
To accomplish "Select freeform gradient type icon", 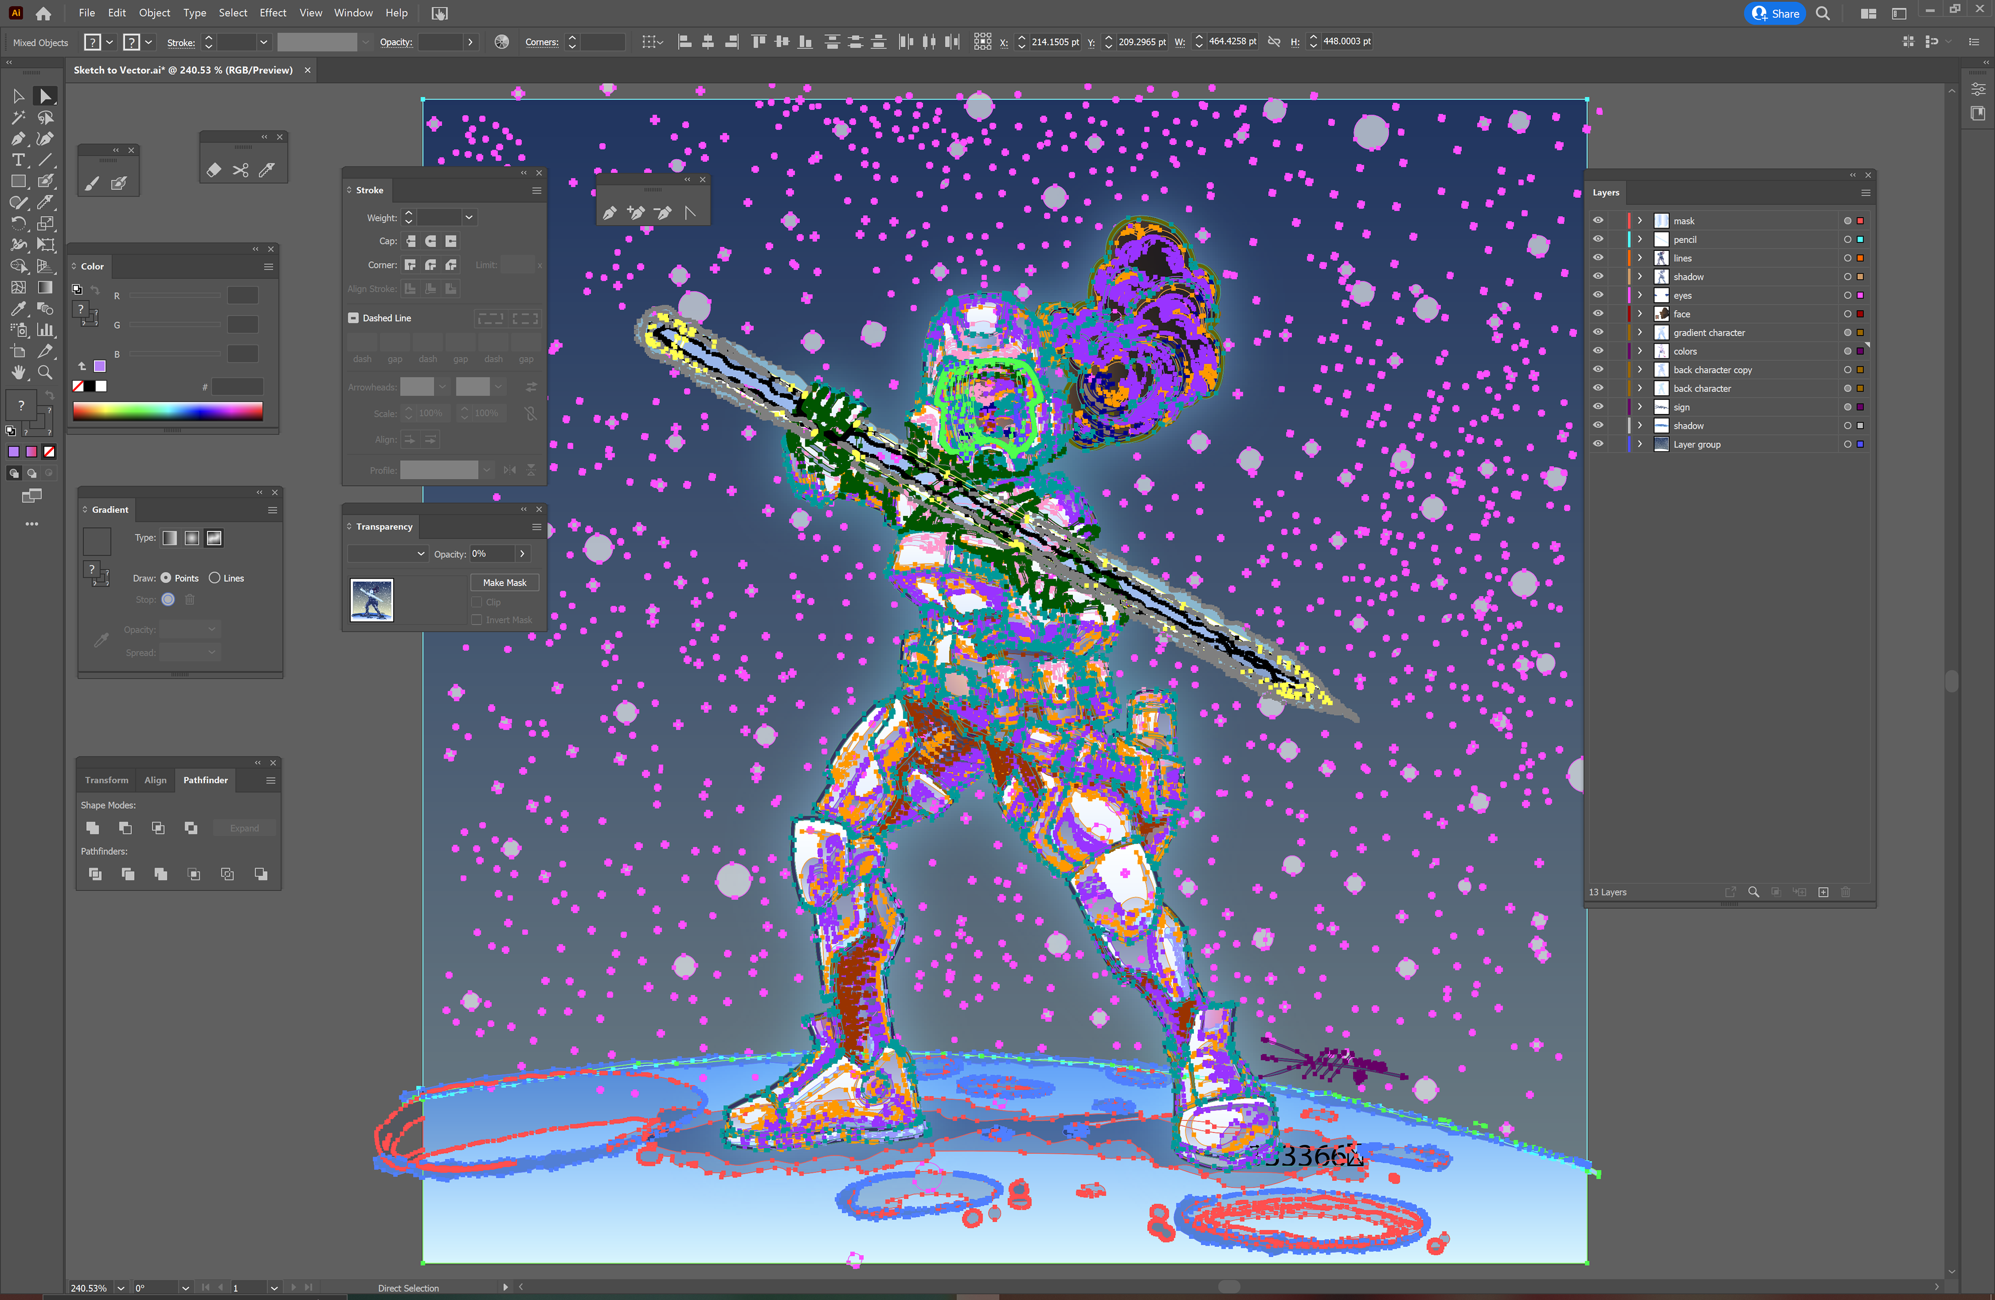I will 215,538.
